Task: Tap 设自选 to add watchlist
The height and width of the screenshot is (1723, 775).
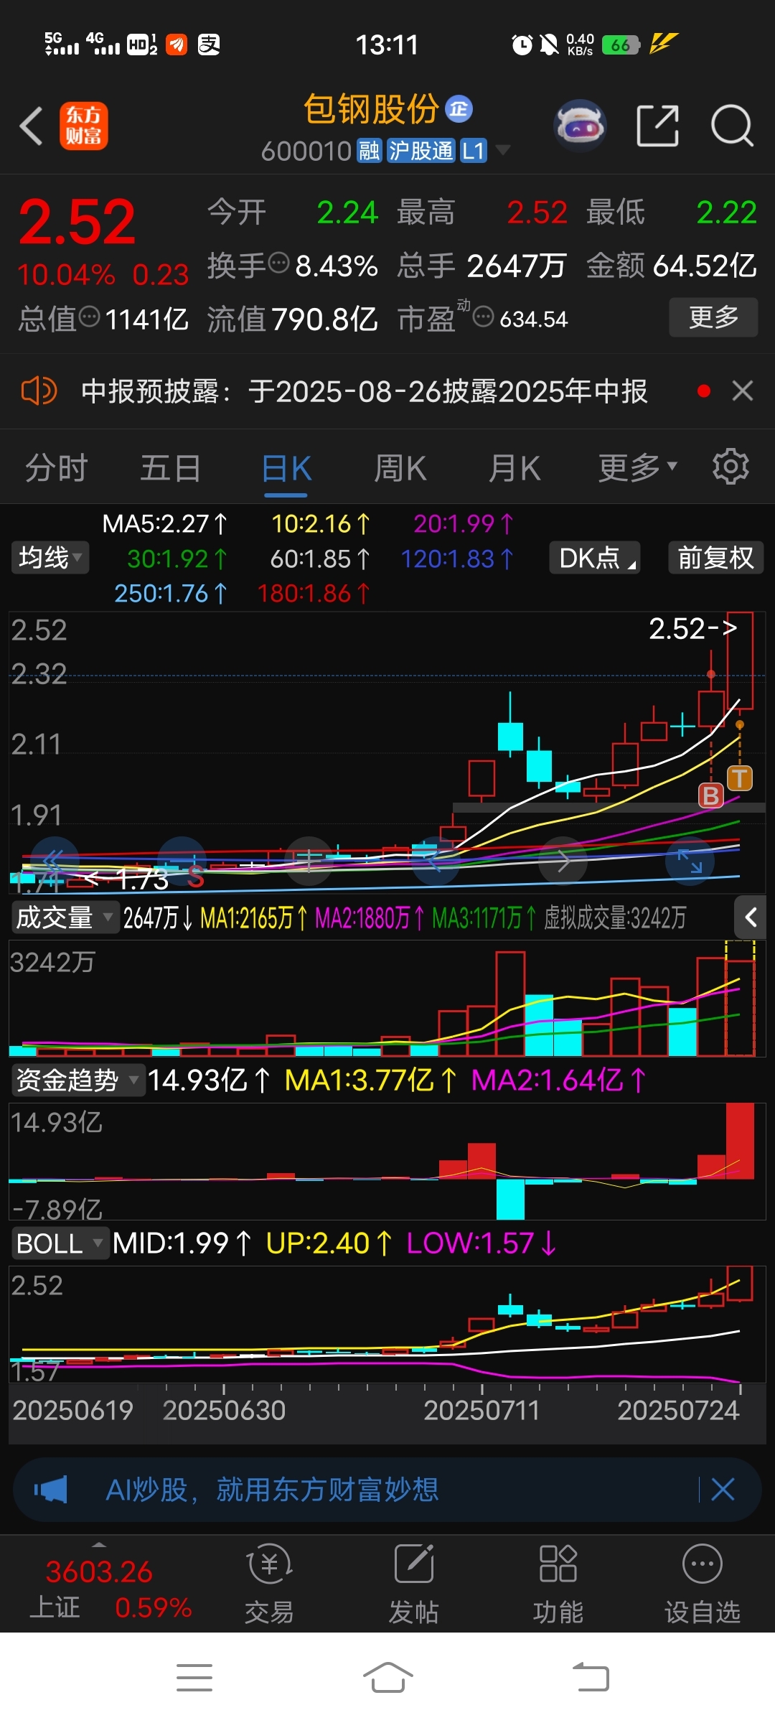Action: pyautogui.click(x=703, y=1584)
